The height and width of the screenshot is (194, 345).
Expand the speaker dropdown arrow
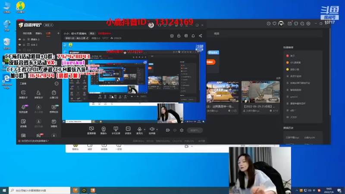[157, 130]
